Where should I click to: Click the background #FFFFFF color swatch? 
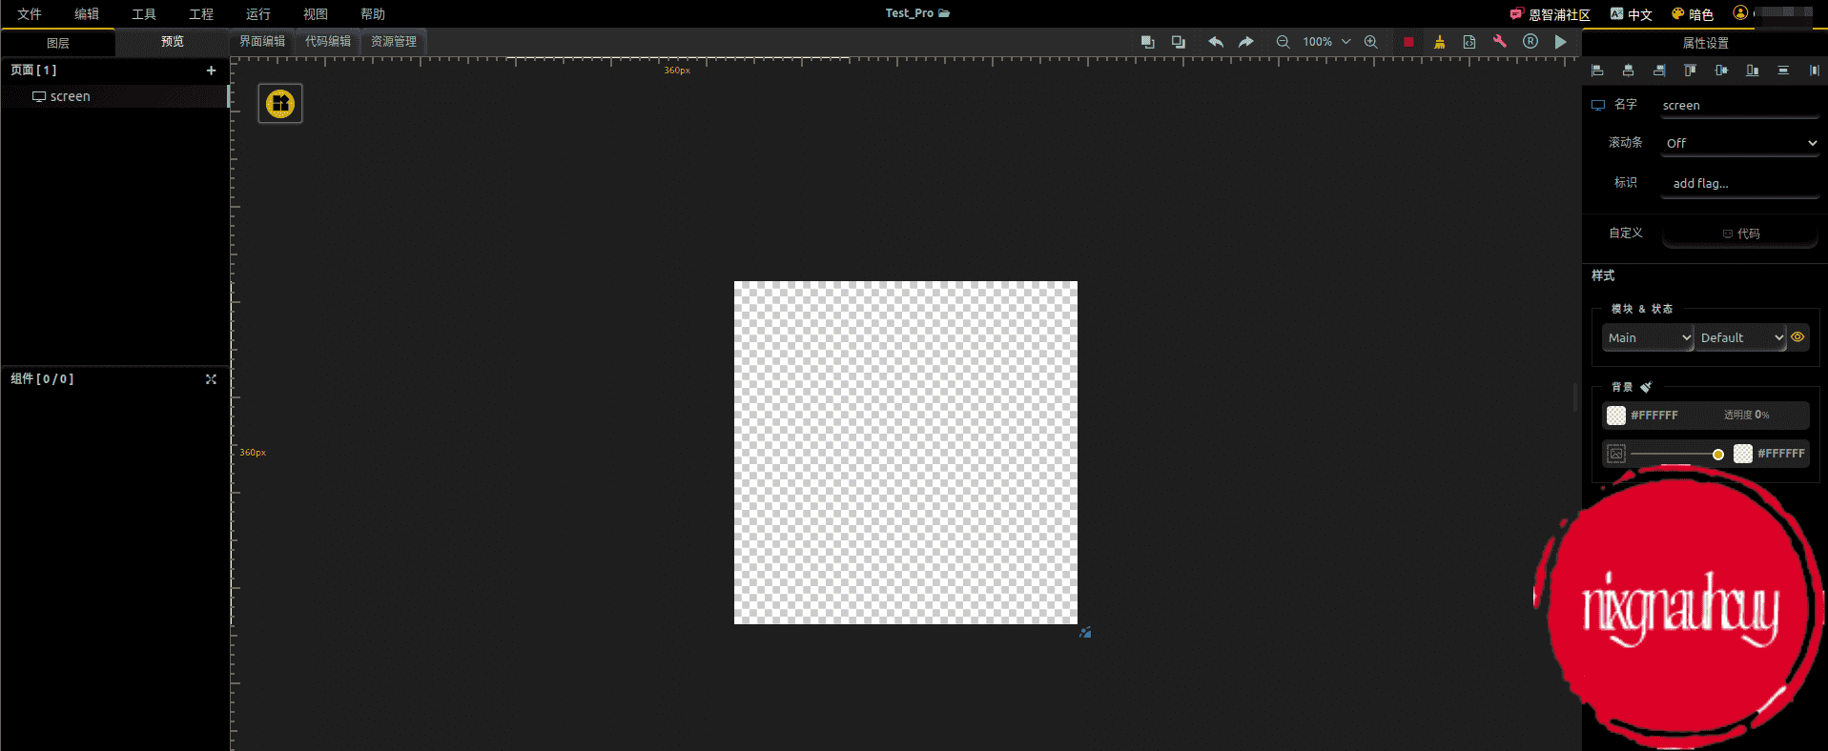pos(1616,416)
